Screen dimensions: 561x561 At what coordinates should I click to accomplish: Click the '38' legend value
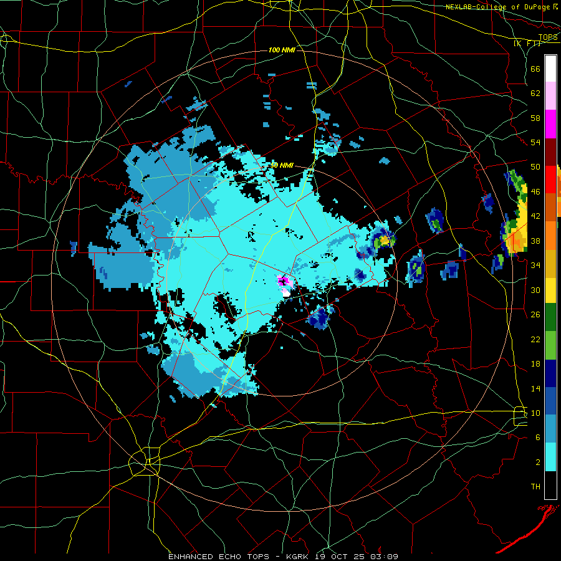[x=535, y=241]
